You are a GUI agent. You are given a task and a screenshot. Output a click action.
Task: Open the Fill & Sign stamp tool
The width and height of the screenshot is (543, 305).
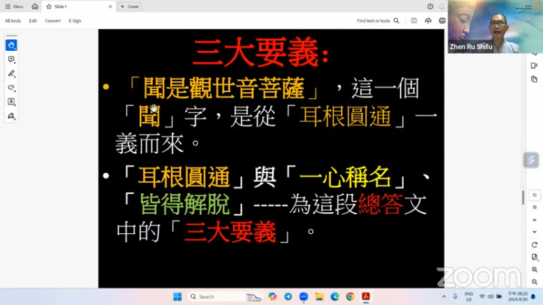(x=12, y=116)
